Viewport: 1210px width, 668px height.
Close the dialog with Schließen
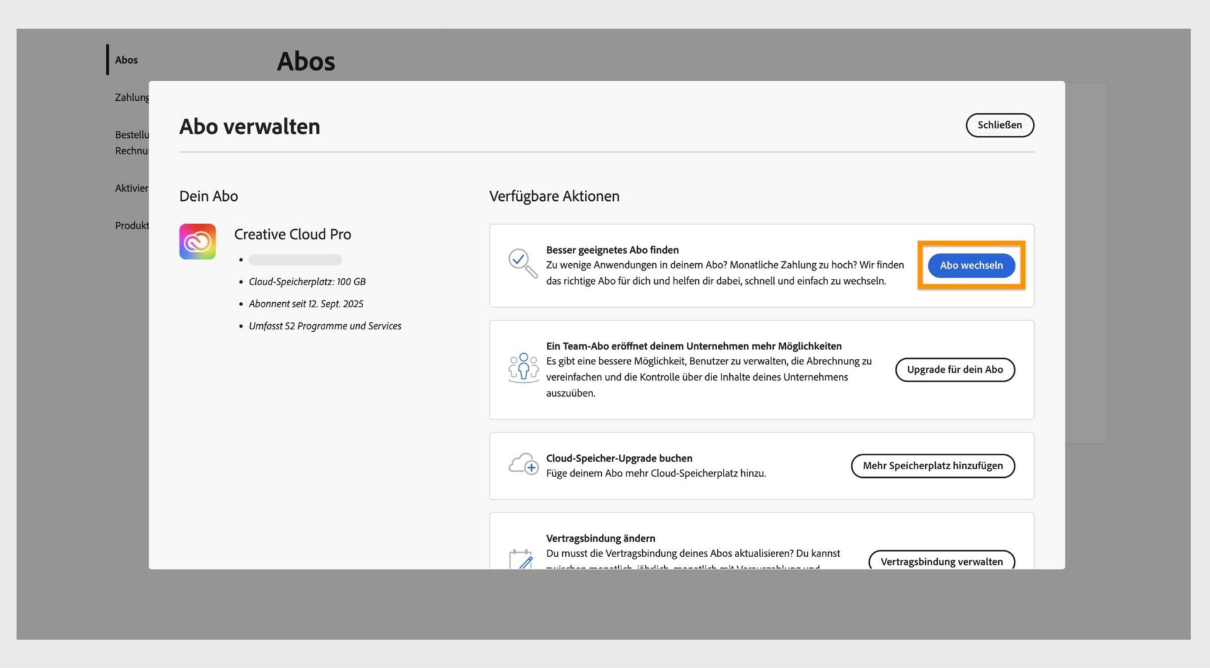[x=1000, y=125]
